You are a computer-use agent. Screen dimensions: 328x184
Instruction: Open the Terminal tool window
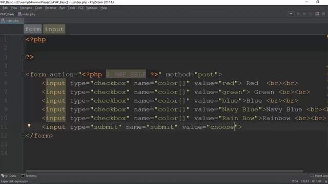29,176
